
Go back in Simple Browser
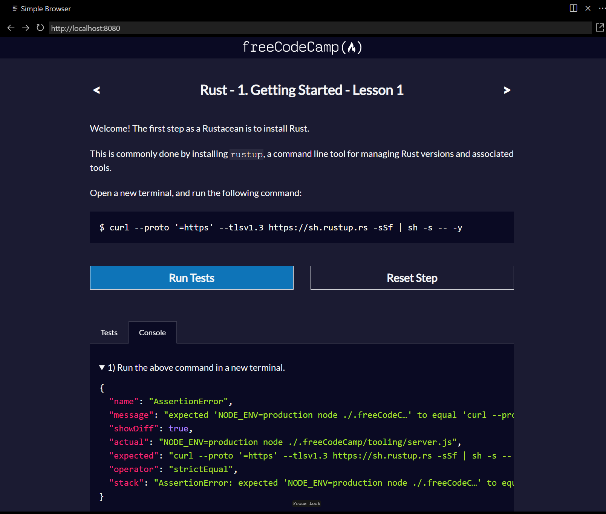pyautogui.click(x=11, y=28)
